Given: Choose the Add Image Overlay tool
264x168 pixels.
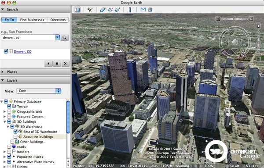Looking at the screenshot, I should point(117,10).
